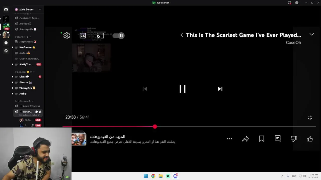The width and height of the screenshot is (321, 180).
Task: Go to previous video
Action: pyautogui.click(x=145, y=89)
